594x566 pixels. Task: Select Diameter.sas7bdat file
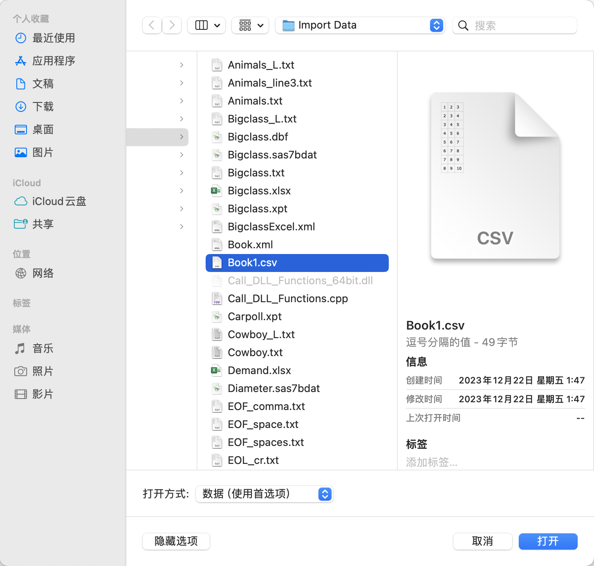(297, 388)
